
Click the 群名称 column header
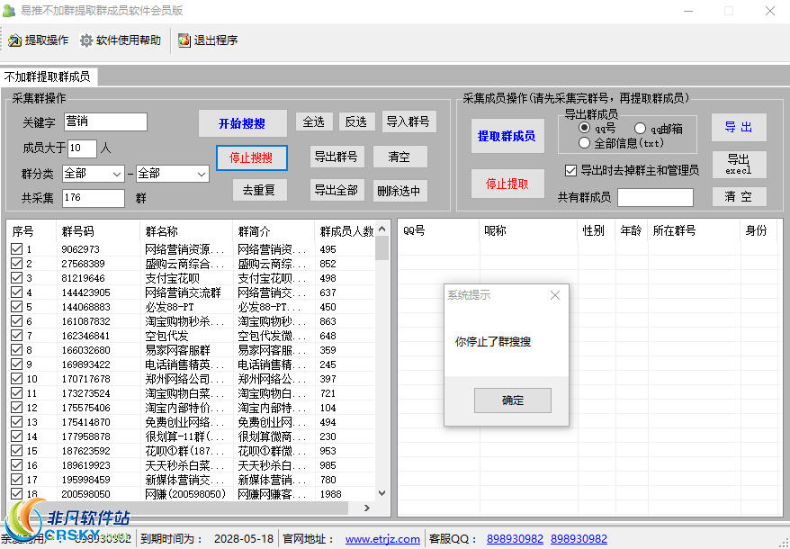click(186, 231)
